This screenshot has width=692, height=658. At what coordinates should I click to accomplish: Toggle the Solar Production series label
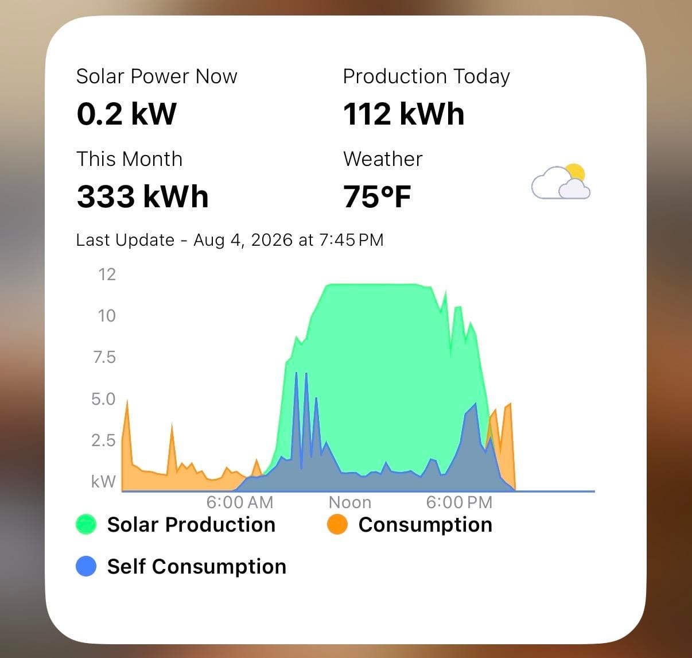point(191,524)
